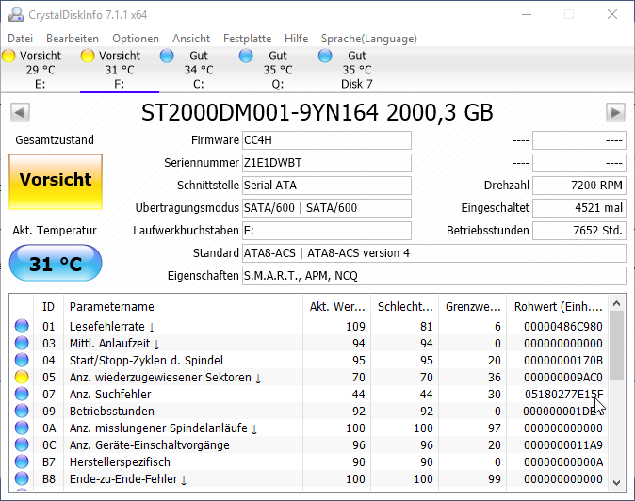Click threshold value 97 in Spindelanläufe row

(x=494, y=428)
